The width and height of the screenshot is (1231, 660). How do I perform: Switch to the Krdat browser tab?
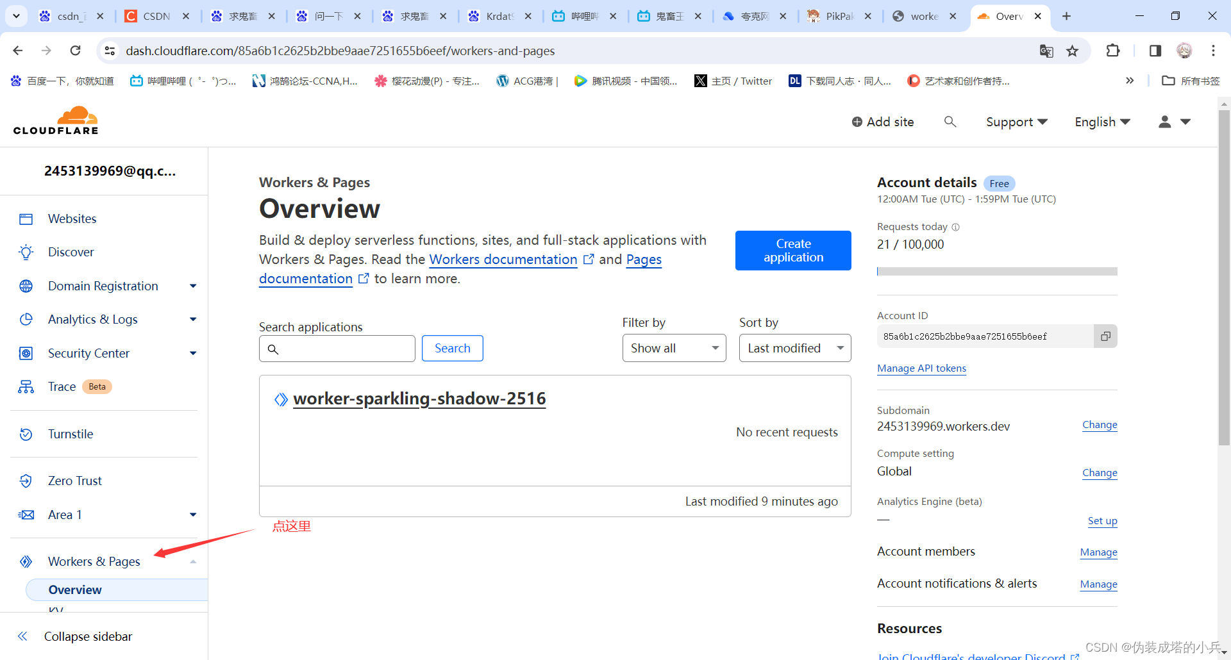[x=499, y=16]
